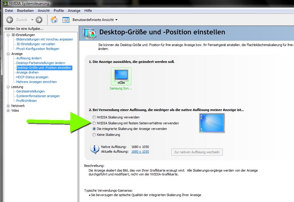Select Desktop-Größe und -Position einstellen

44,68
